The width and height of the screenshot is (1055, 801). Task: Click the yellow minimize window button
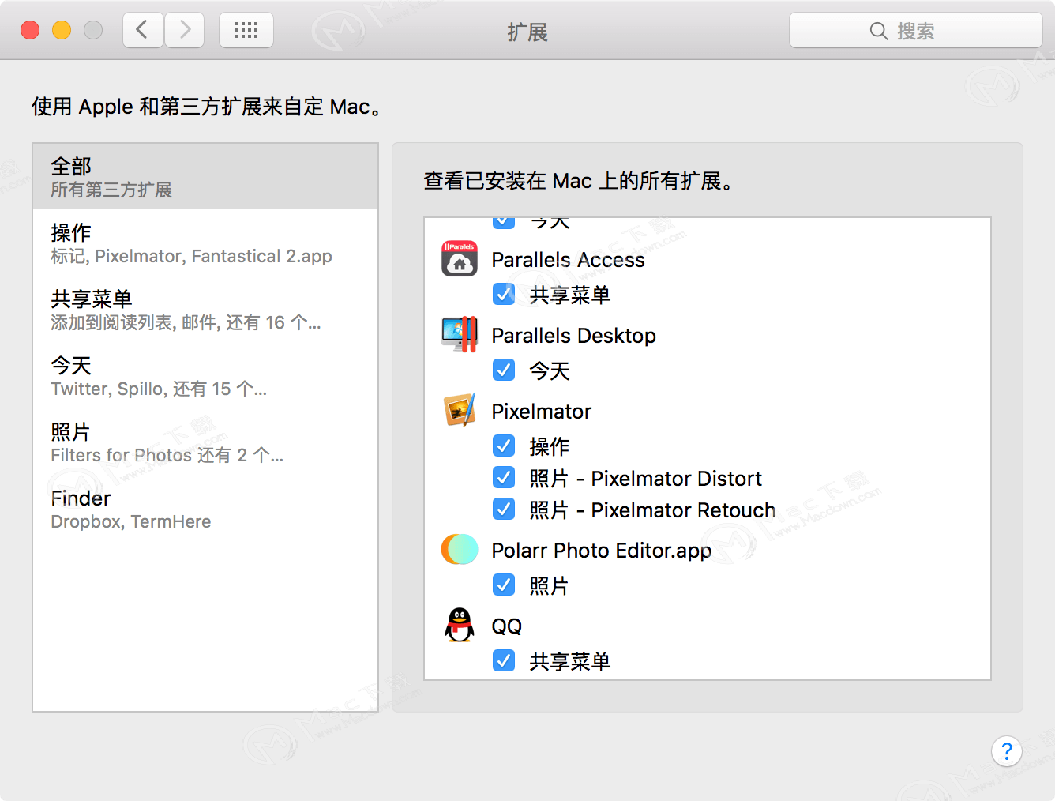[62, 30]
